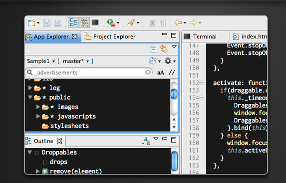The width and height of the screenshot is (286, 183).
Task: Collapse code fold at line 152
Action: click(x=201, y=83)
